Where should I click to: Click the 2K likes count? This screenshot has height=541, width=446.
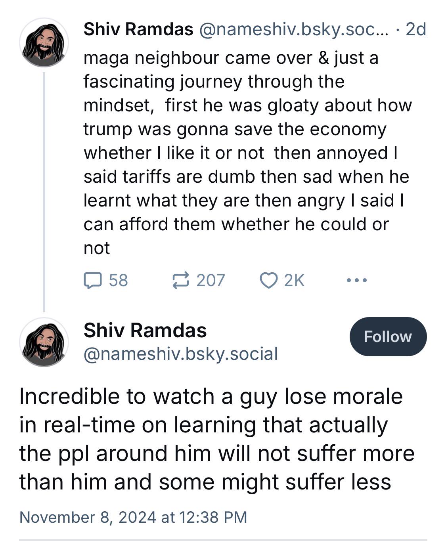click(294, 280)
